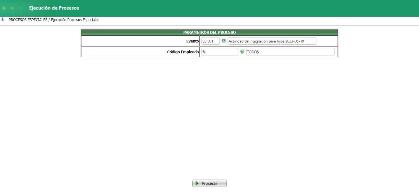Screen dimensions: 419x195
Task: Click the PARAMETROS DEL PROCESO header
Action: pyautogui.click(x=209, y=32)
